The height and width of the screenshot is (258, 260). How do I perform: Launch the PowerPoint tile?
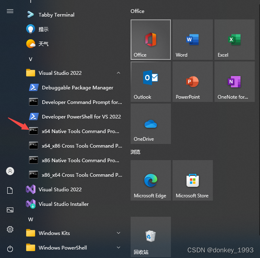tap(193, 82)
